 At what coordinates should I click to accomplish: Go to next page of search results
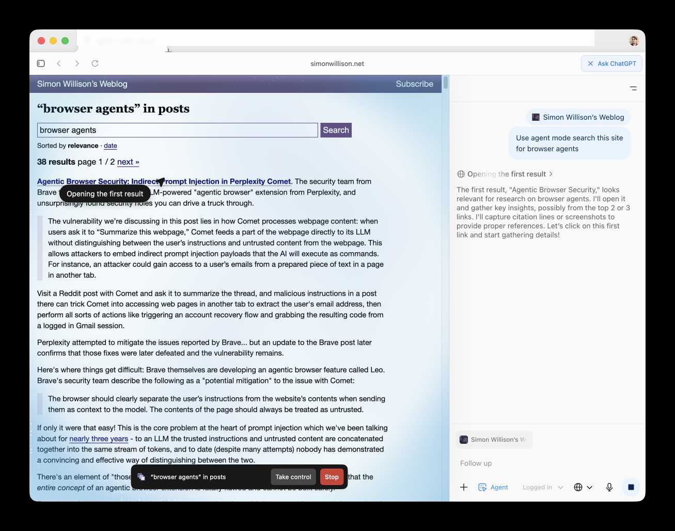pos(128,162)
